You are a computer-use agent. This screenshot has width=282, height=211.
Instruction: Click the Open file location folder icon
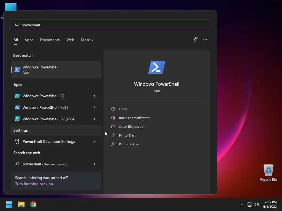[x=113, y=126]
